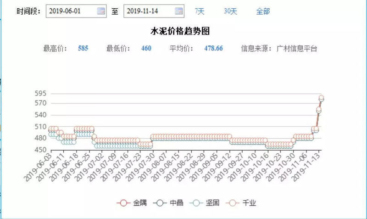Click the topmost data point at the chart peak
The width and height of the screenshot is (367, 219).
point(322,97)
